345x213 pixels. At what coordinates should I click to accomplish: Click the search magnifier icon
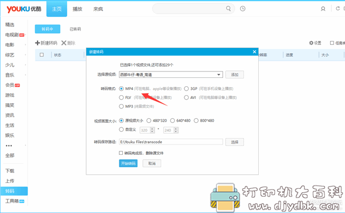point(228,8)
